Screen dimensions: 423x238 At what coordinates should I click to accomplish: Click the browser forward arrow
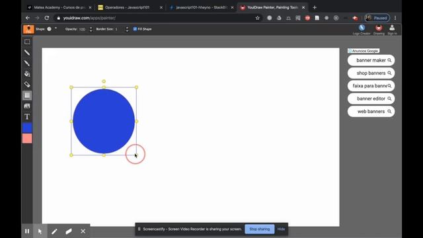click(x=37, y=18)
